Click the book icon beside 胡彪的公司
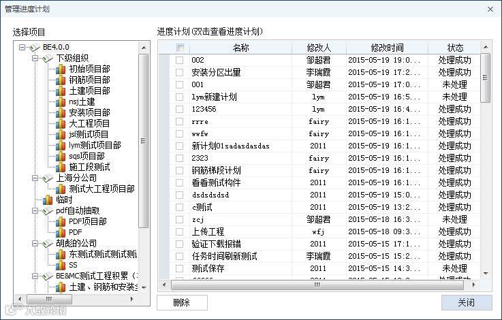The height and width of the screenshot is (320, 502). (x=48, y=243)
